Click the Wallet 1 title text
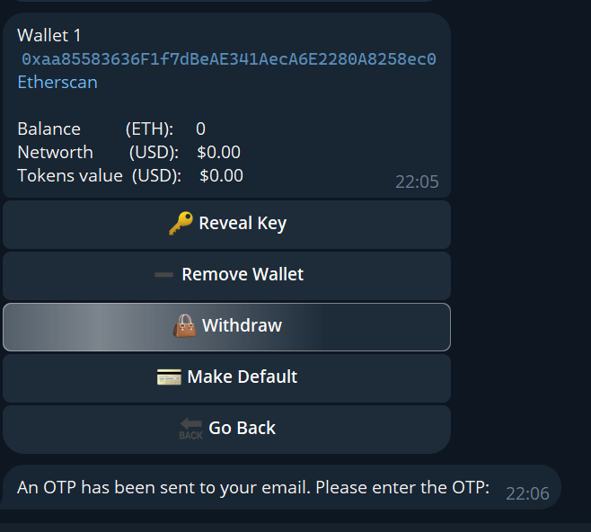 (49, 35)
